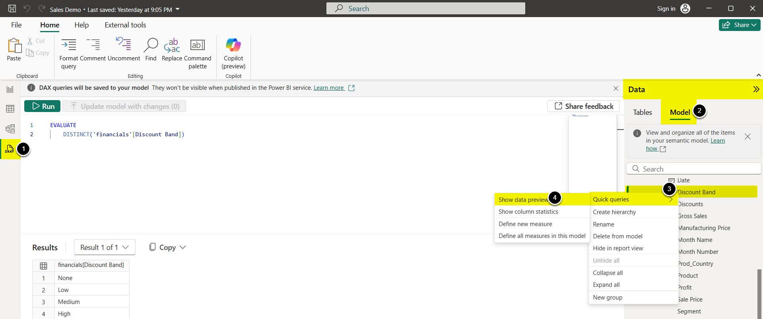Select the Discount Band field
Viewport: 763px width, 319px height.
tap(696, 192)
